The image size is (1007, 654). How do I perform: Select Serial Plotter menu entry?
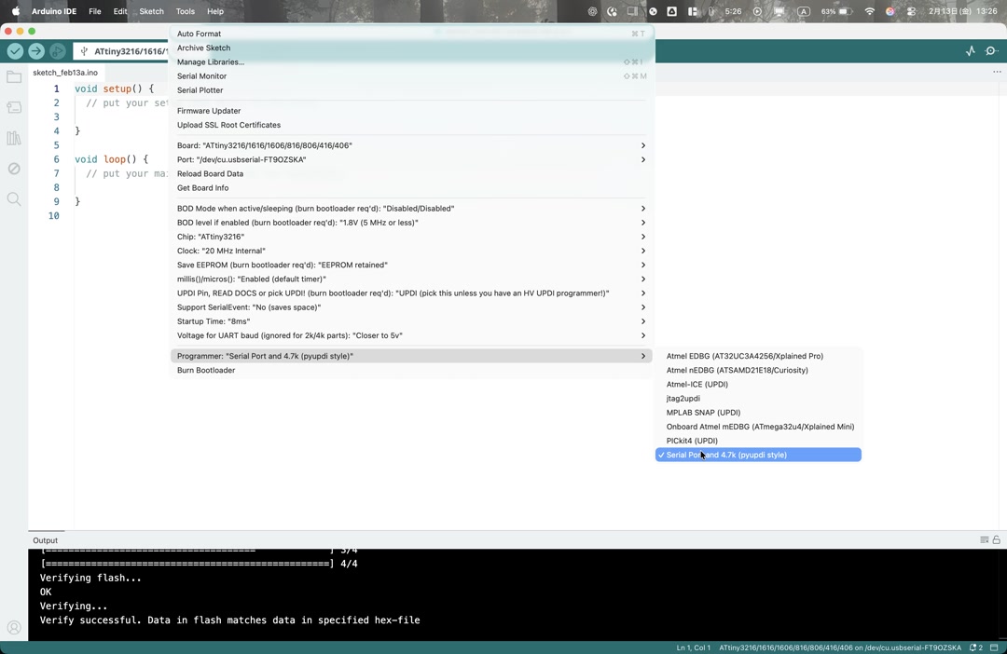point(412,89)
